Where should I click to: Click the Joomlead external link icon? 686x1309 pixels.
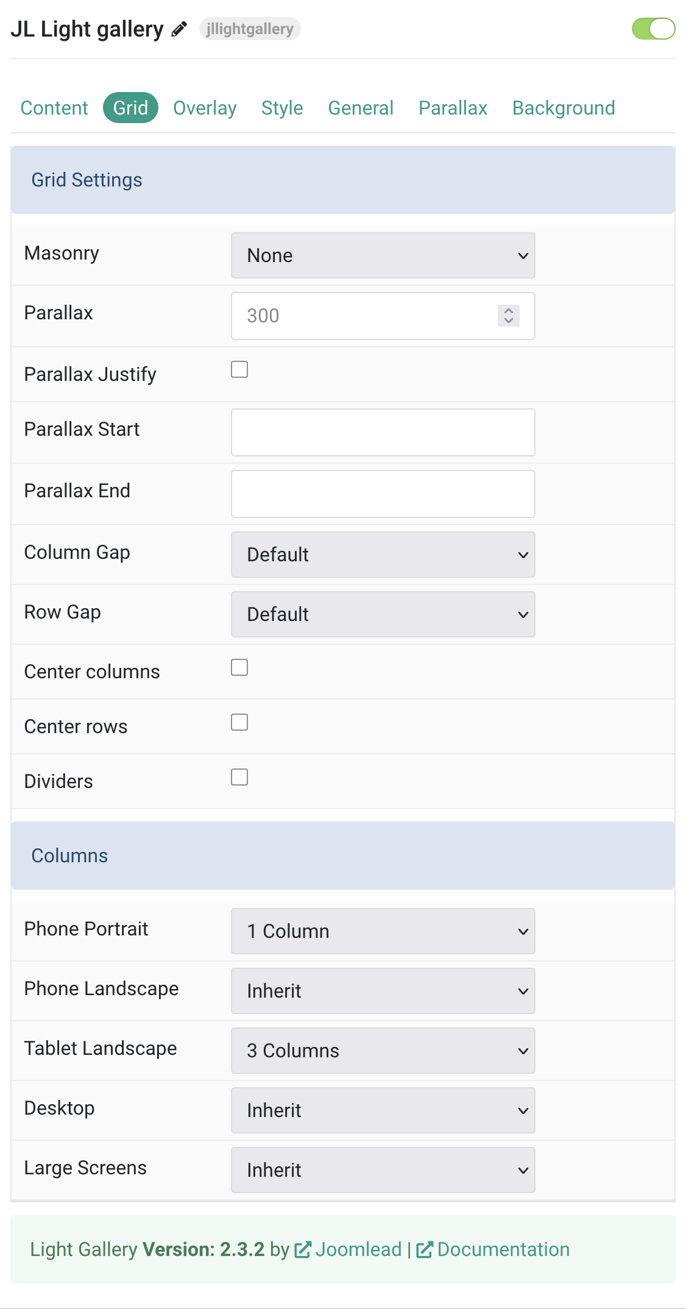pos(302,1250)
